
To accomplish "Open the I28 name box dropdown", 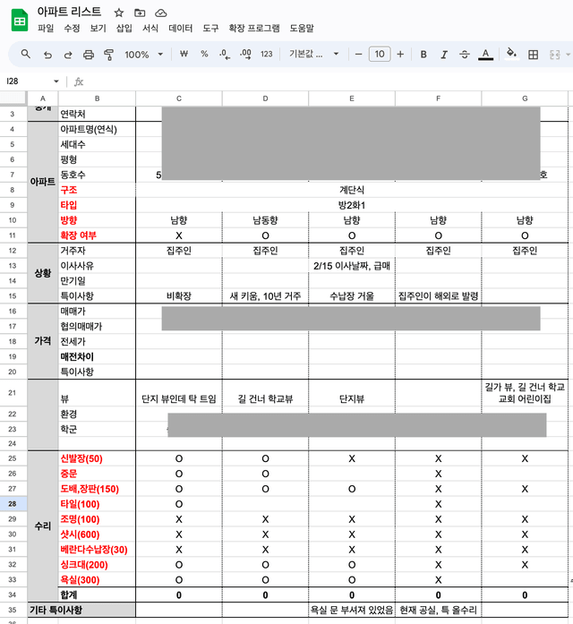I will (56, 81).
